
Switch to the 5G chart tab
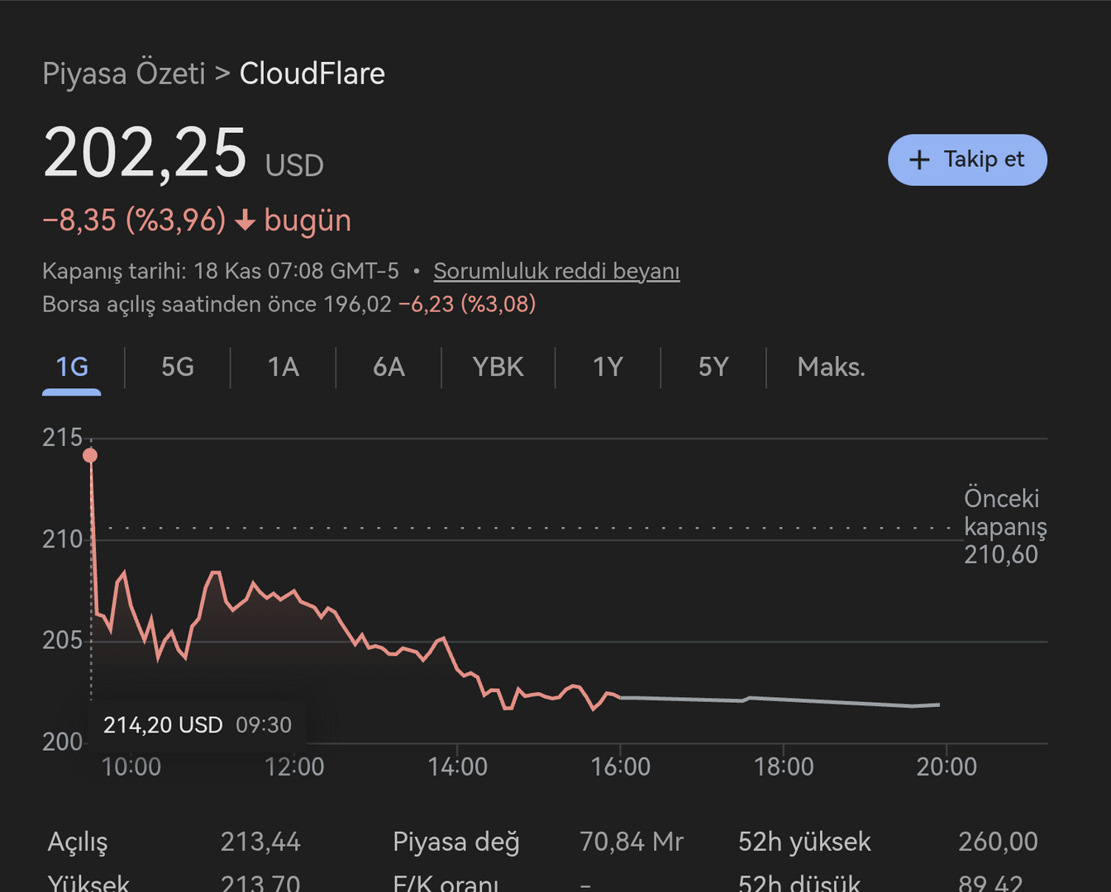(x=178, y=367)
